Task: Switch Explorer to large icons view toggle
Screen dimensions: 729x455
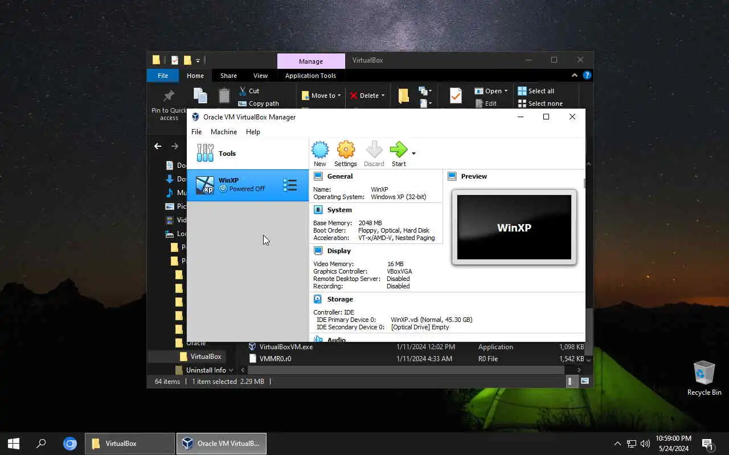Action: 584,382
